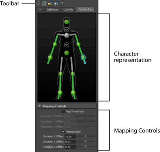Select the ankle cell on the leg opposite the cyan-ringed wrist
160x152 pixels.
click(60, 93)
